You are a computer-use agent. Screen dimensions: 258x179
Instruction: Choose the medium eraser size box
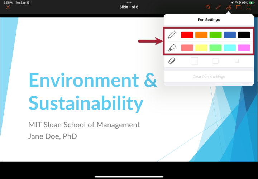(215, 61)
